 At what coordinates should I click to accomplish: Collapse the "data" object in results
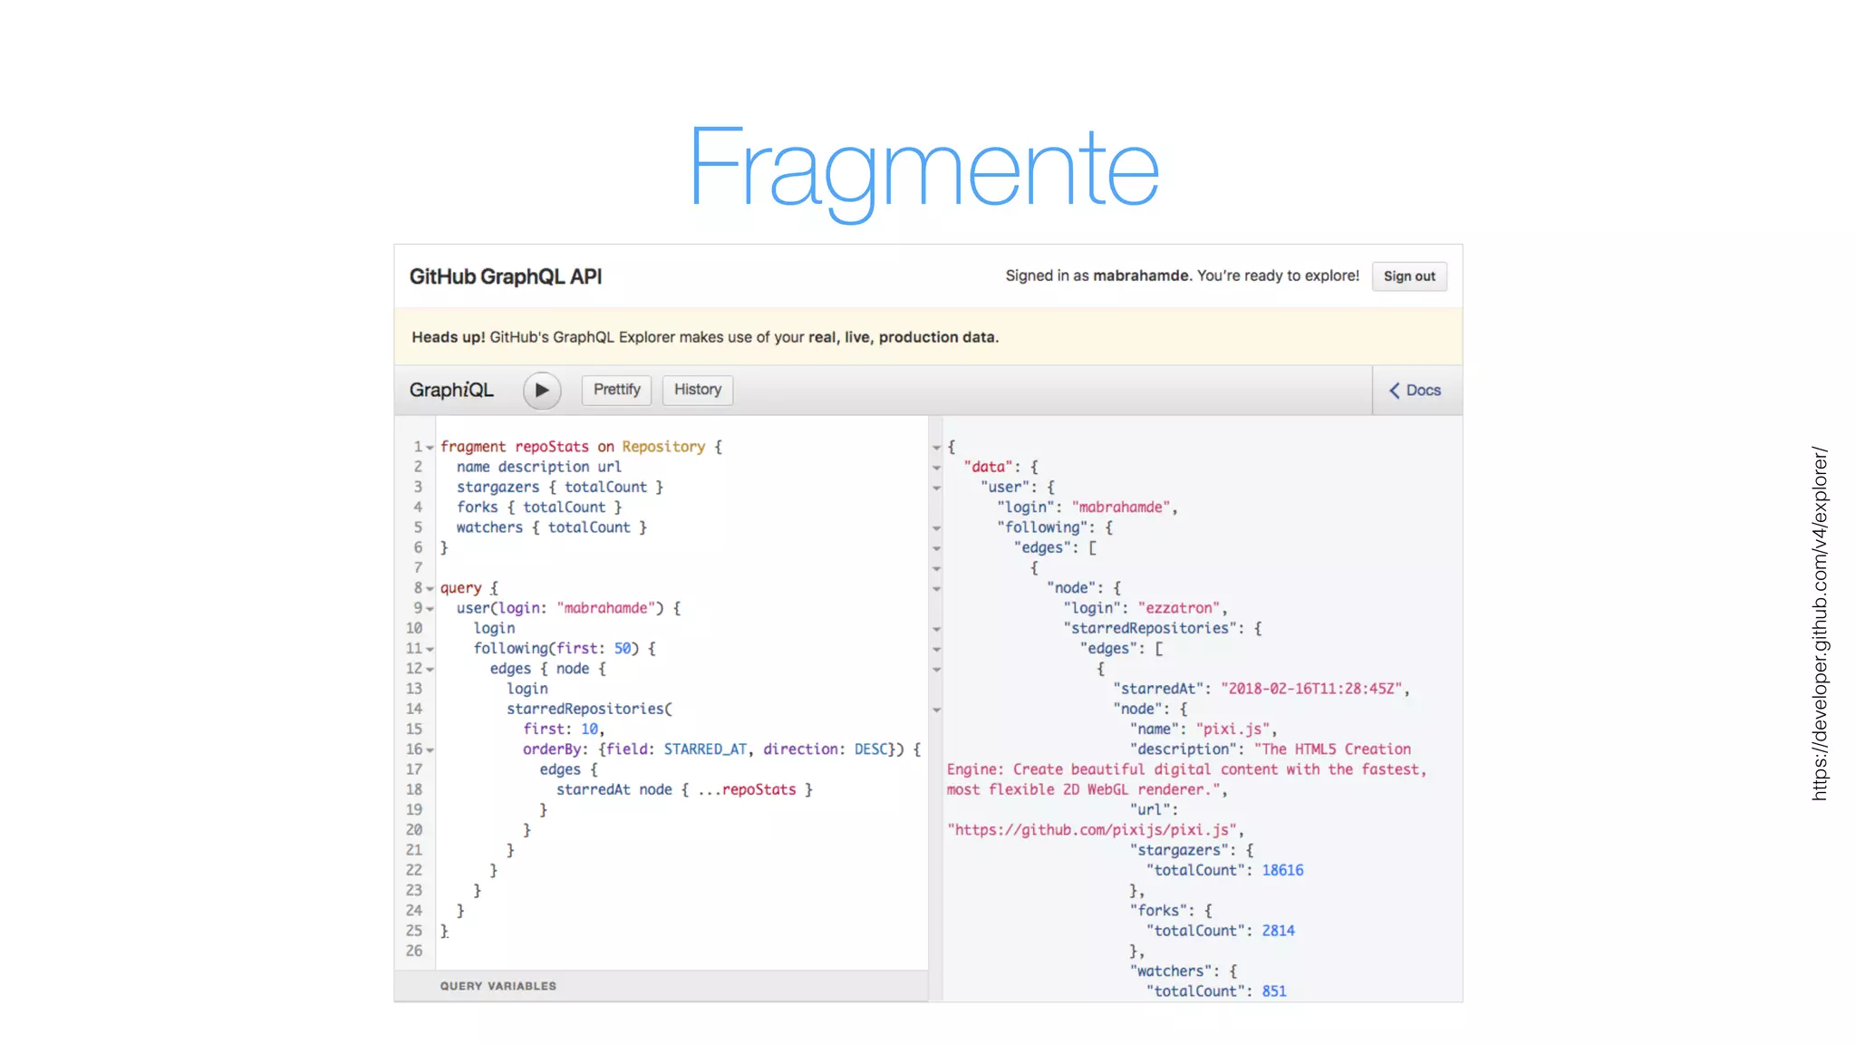[x=936, y=469]
